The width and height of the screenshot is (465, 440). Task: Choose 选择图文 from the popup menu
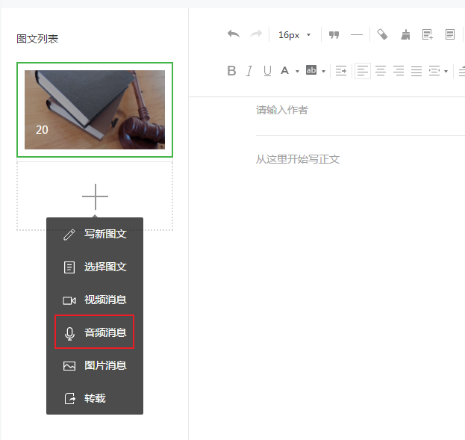coord(95,267)
